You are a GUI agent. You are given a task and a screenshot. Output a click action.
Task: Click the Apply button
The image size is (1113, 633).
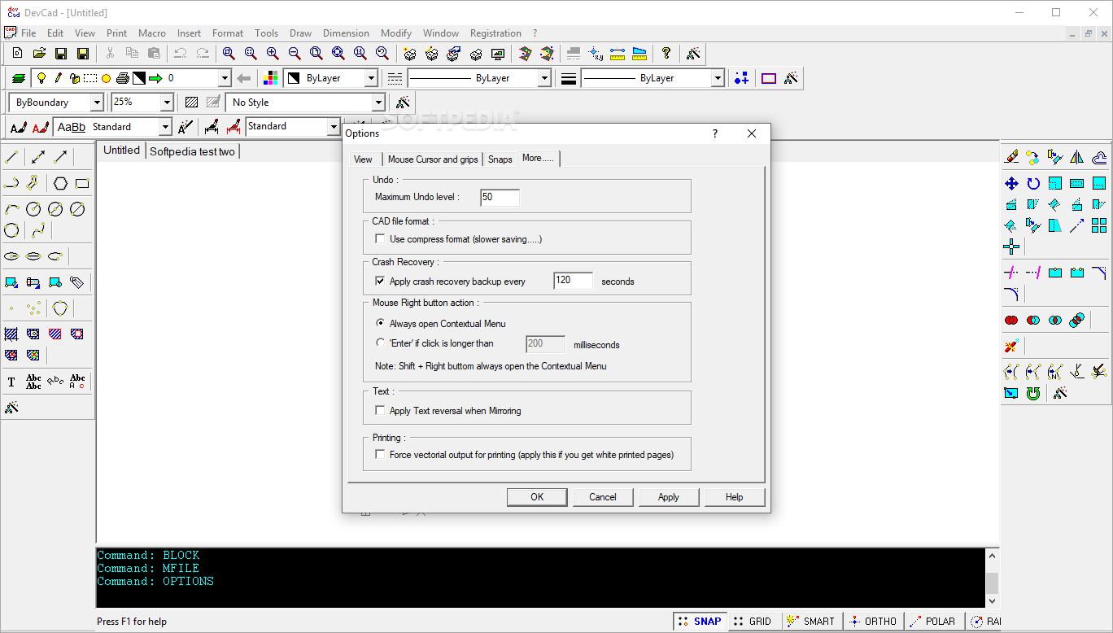pos(669,497)
